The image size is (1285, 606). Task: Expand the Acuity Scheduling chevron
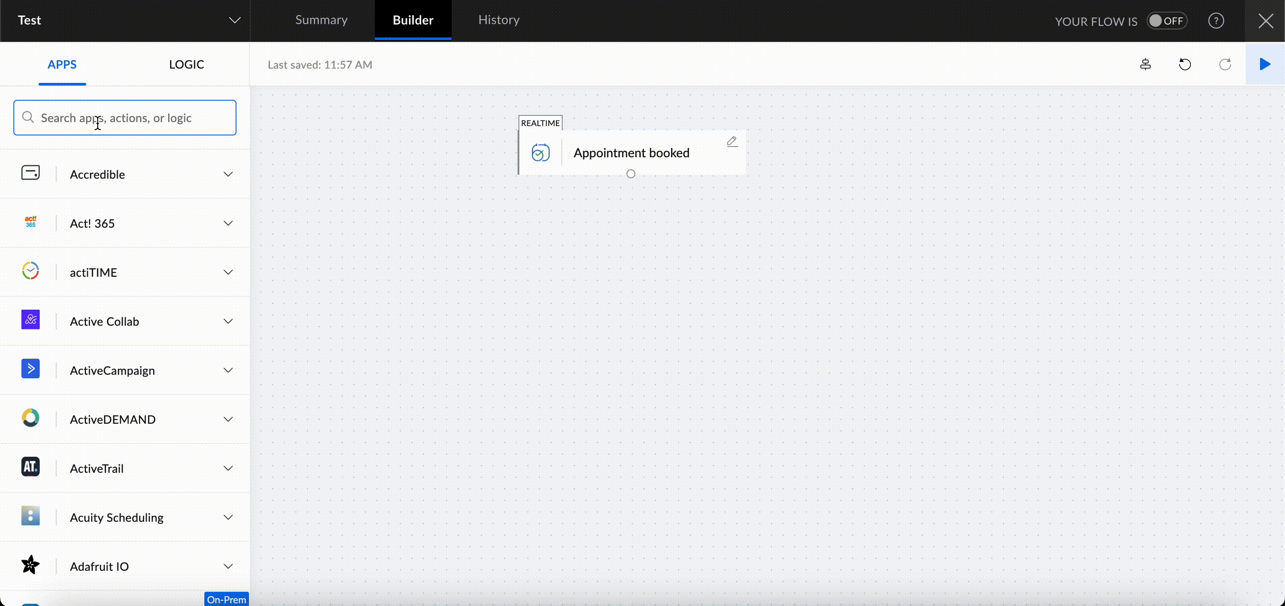[x=228, y=517]
